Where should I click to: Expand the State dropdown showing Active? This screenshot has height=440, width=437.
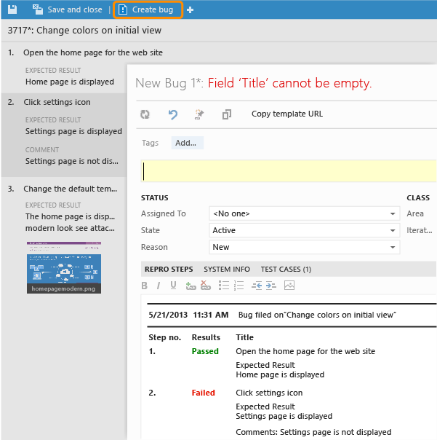click(393, 231)
